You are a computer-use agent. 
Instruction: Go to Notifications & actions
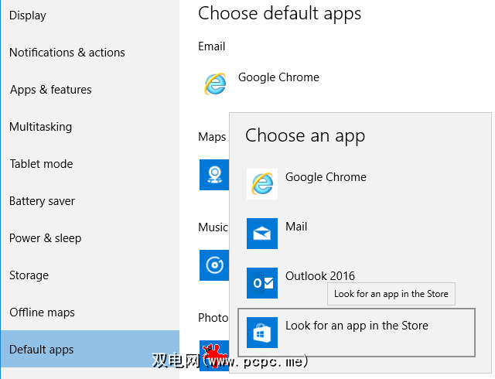tap(67, 53)
